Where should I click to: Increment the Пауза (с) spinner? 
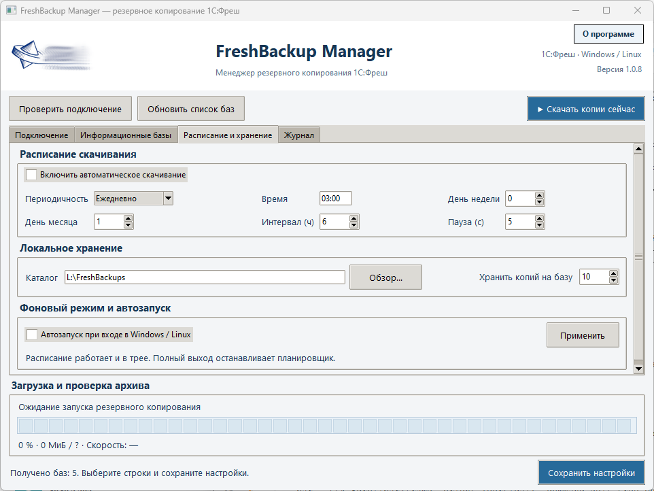coord(539,218)
